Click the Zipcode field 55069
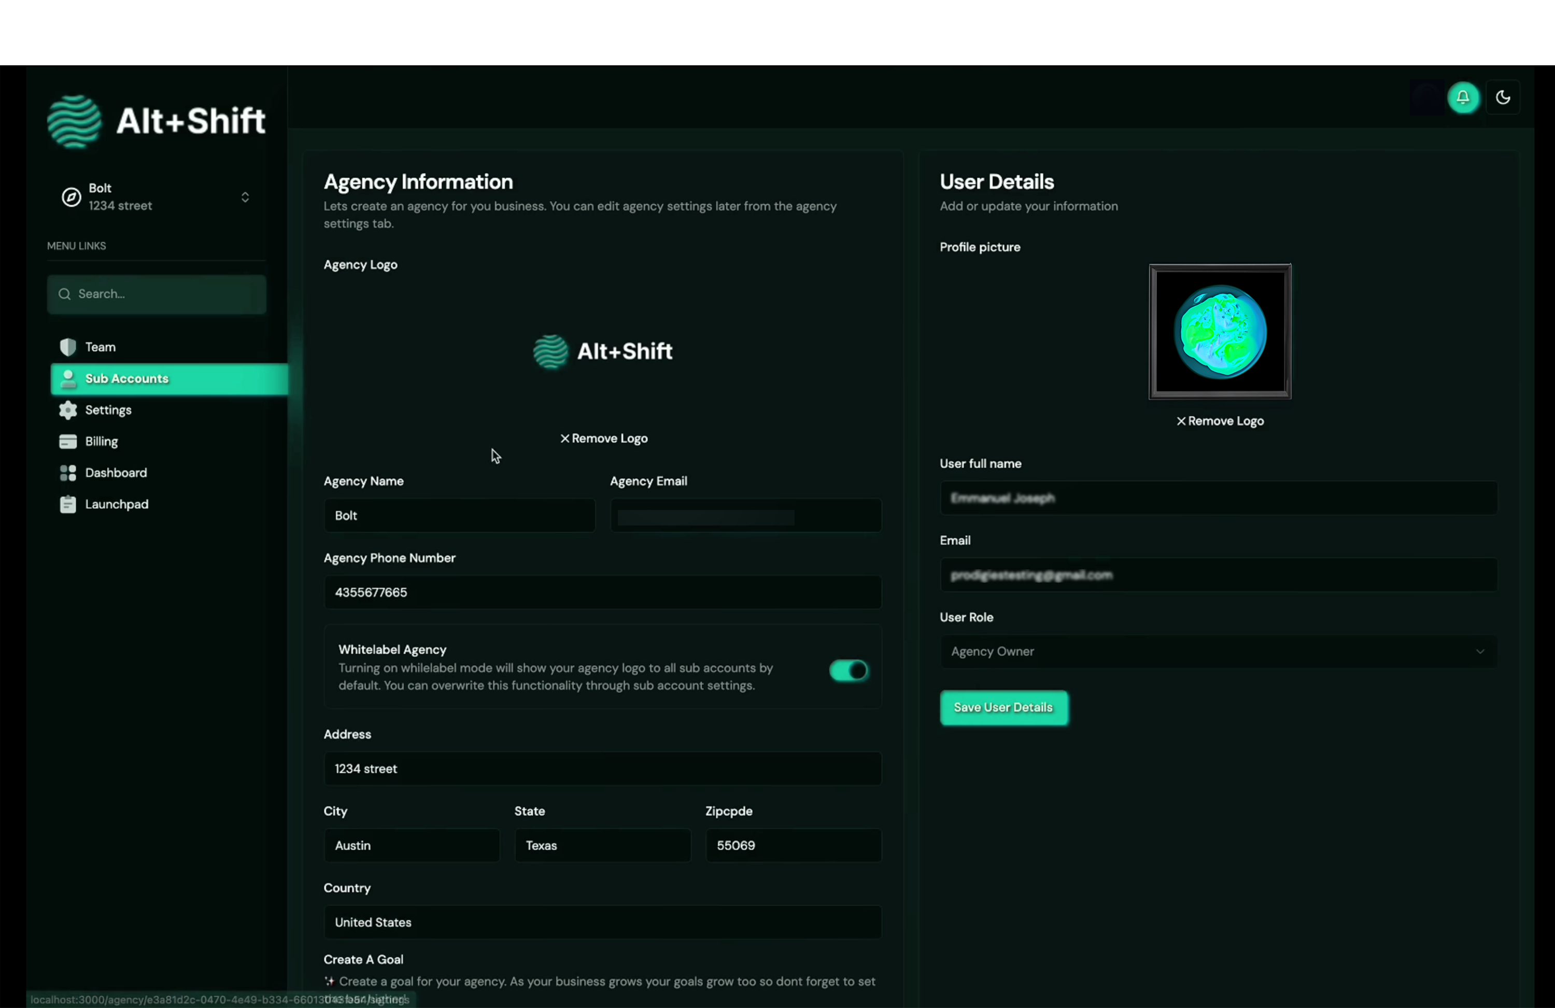Viewport: 1555px width, 1008px height. coord(793,845)
